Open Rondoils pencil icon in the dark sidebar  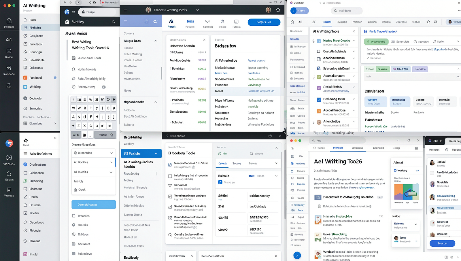coord(9,70)
